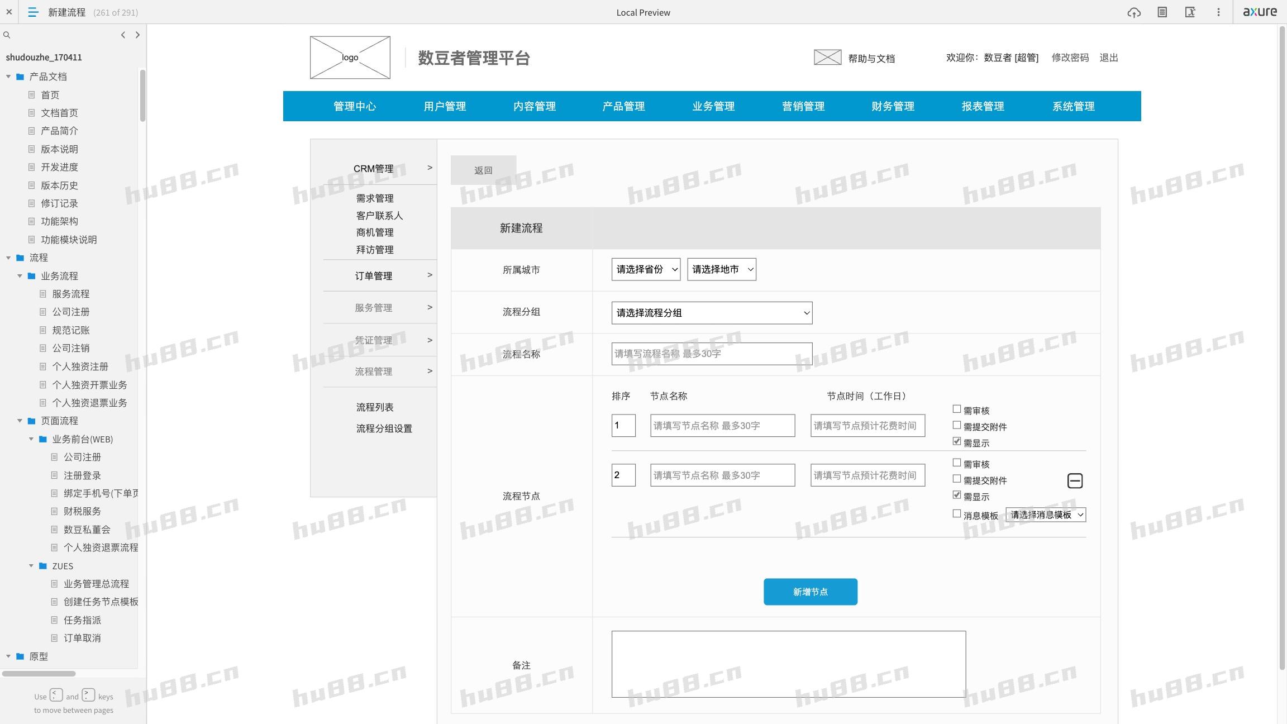Click the three-dot more options icon

click(1218, 12)
